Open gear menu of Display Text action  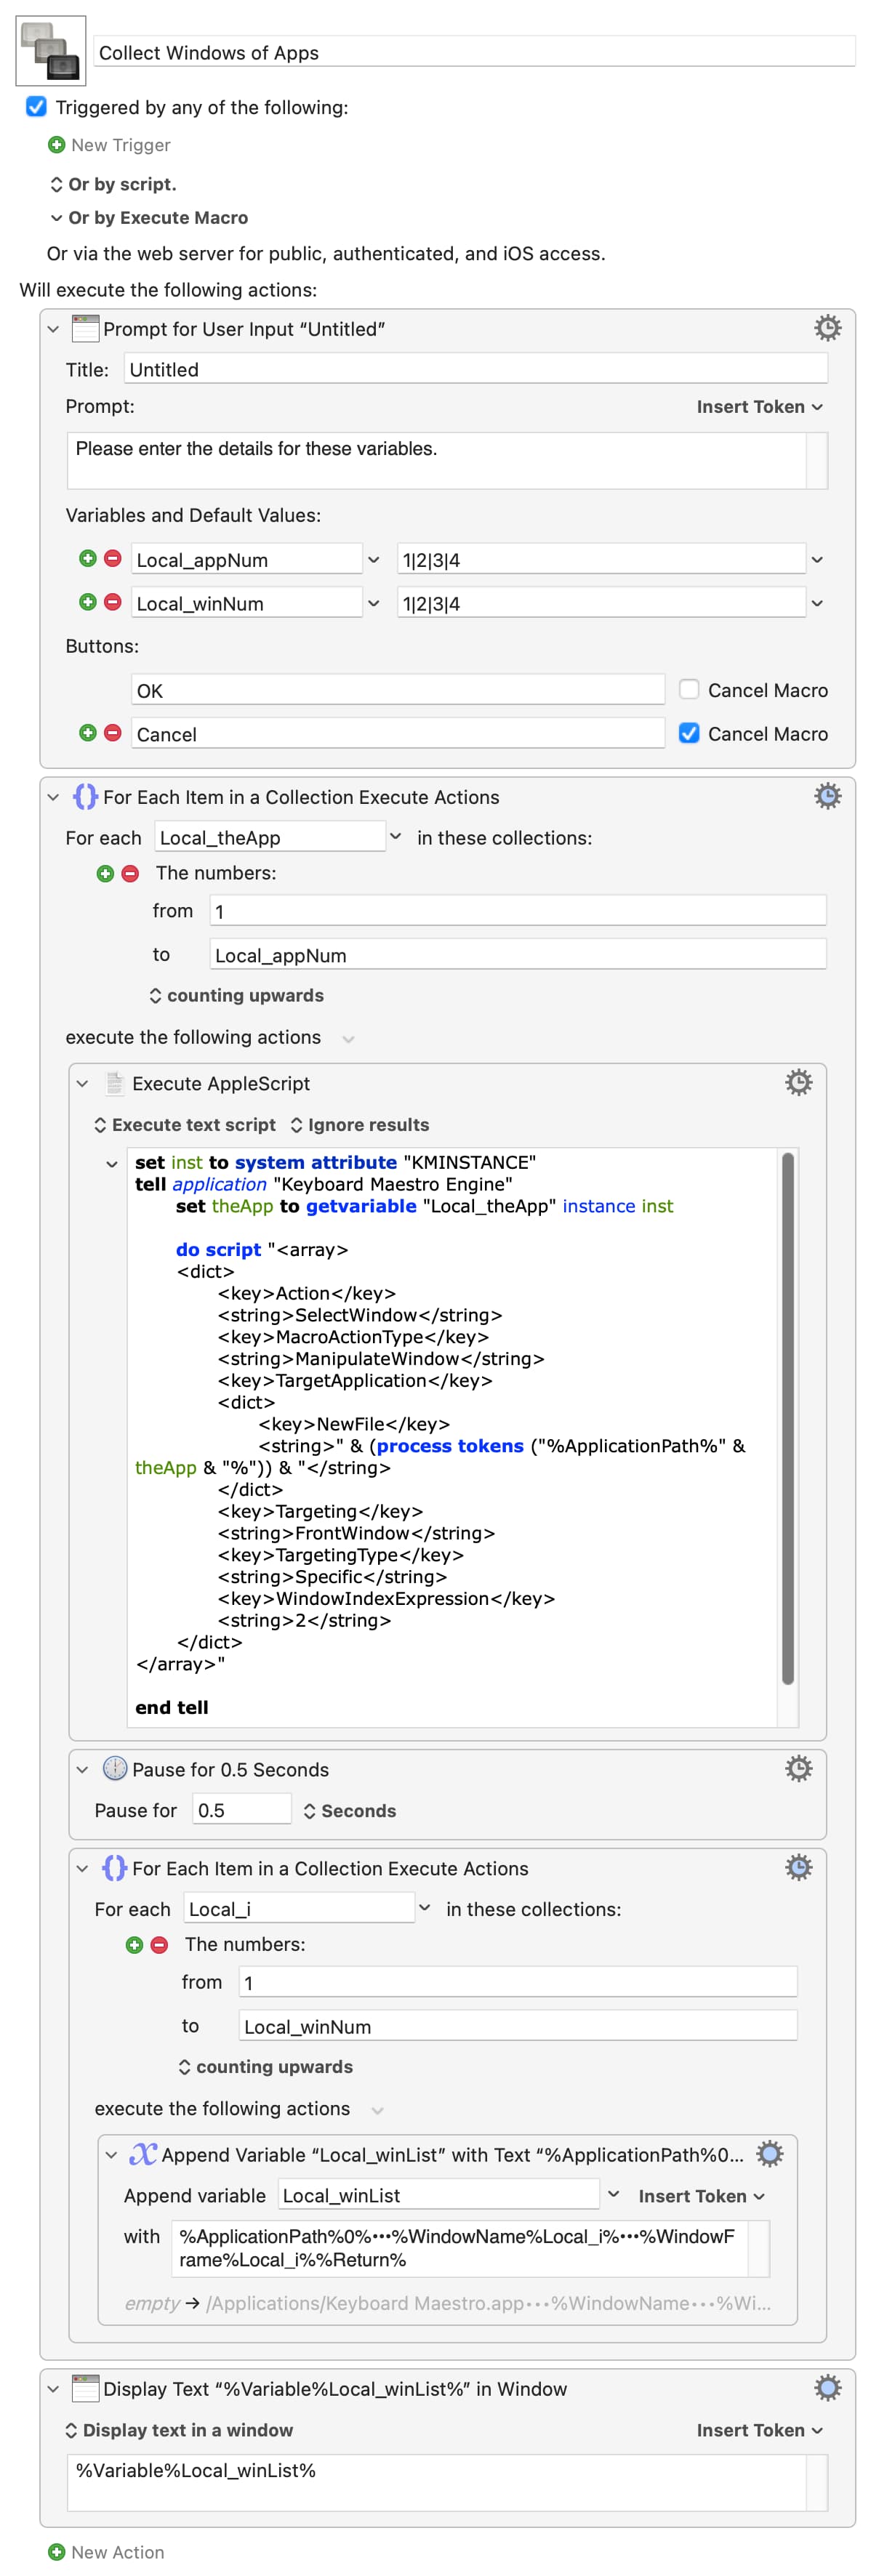click(826, 2388)
